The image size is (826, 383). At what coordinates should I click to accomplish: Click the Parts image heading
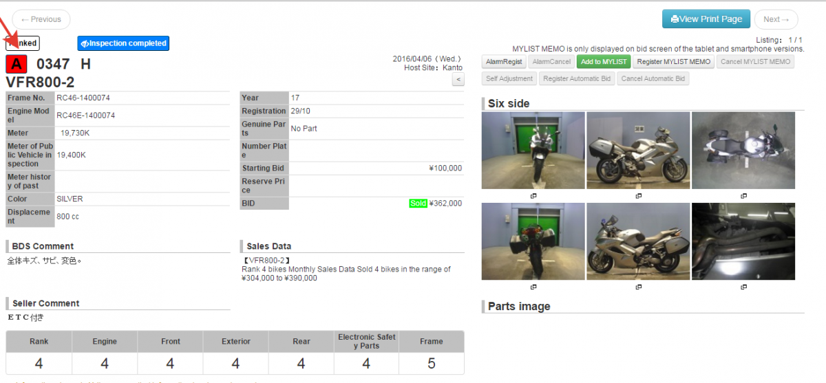519,307
